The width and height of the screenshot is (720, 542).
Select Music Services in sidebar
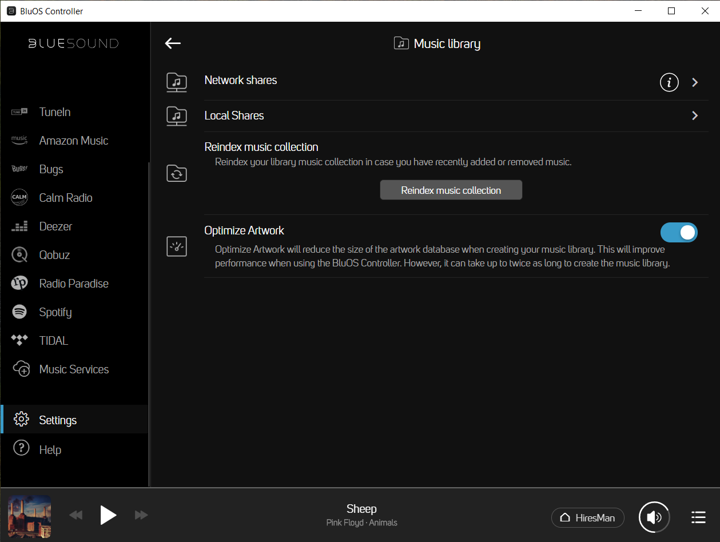pos(74,369)
